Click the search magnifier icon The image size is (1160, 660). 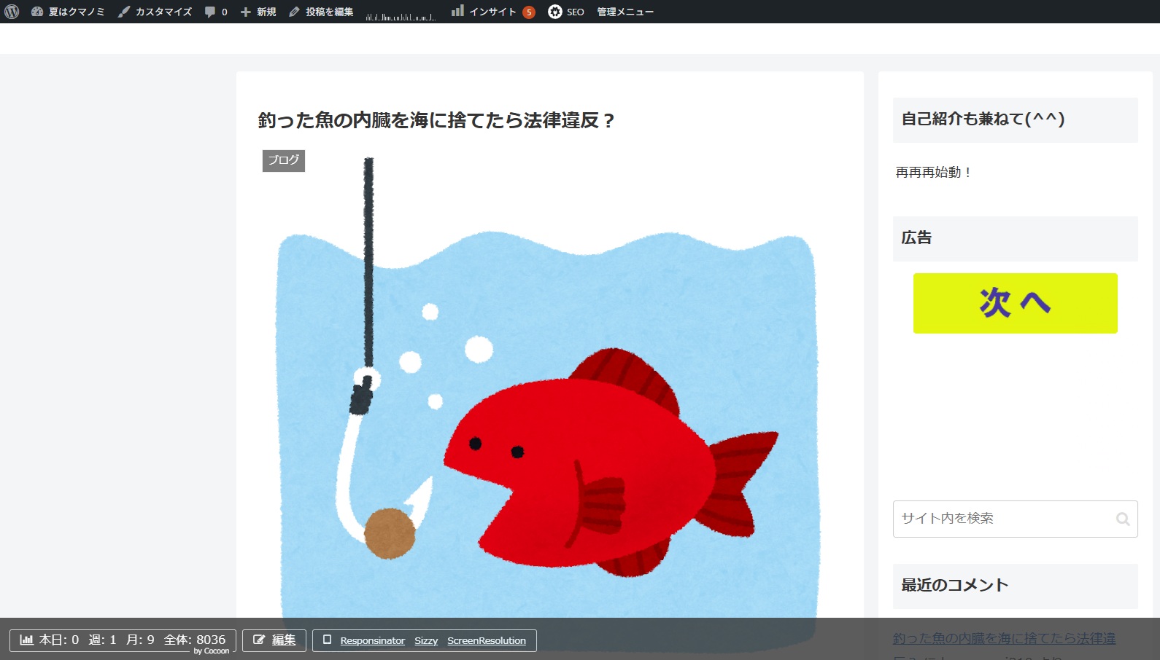point(1123,519)
